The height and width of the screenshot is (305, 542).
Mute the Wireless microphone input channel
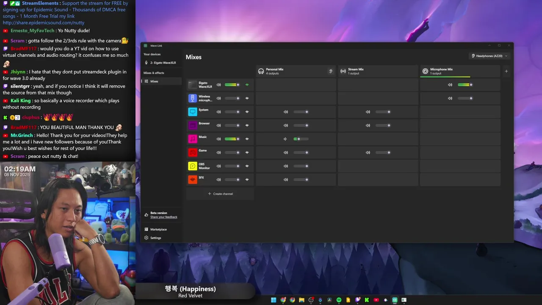(x=218, y=98)
